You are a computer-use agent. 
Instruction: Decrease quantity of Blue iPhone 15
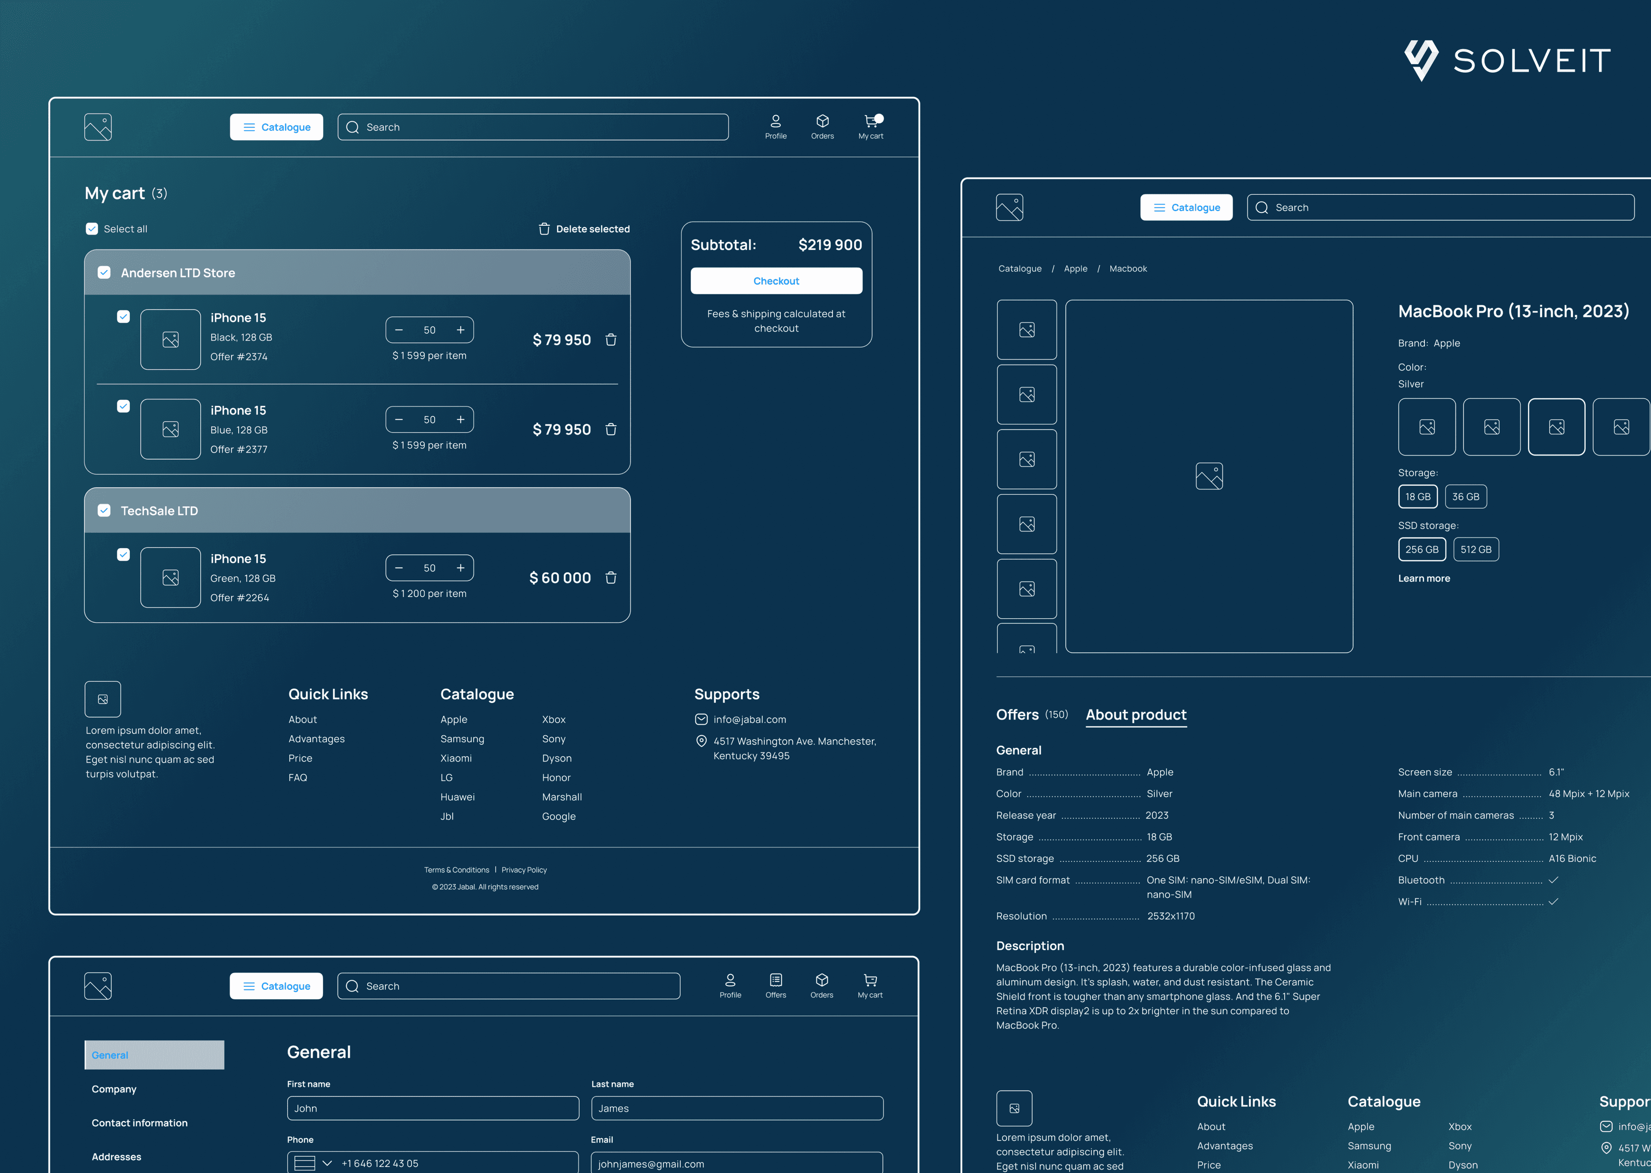(399, 420)
